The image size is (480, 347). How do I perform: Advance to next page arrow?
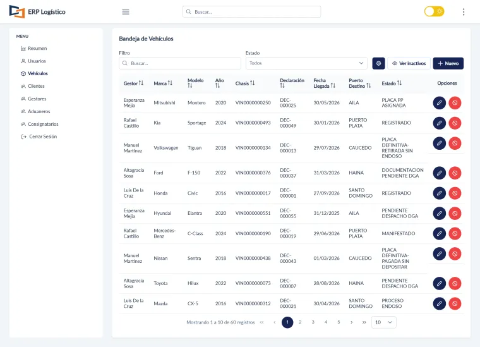click(x=351, y=322)
